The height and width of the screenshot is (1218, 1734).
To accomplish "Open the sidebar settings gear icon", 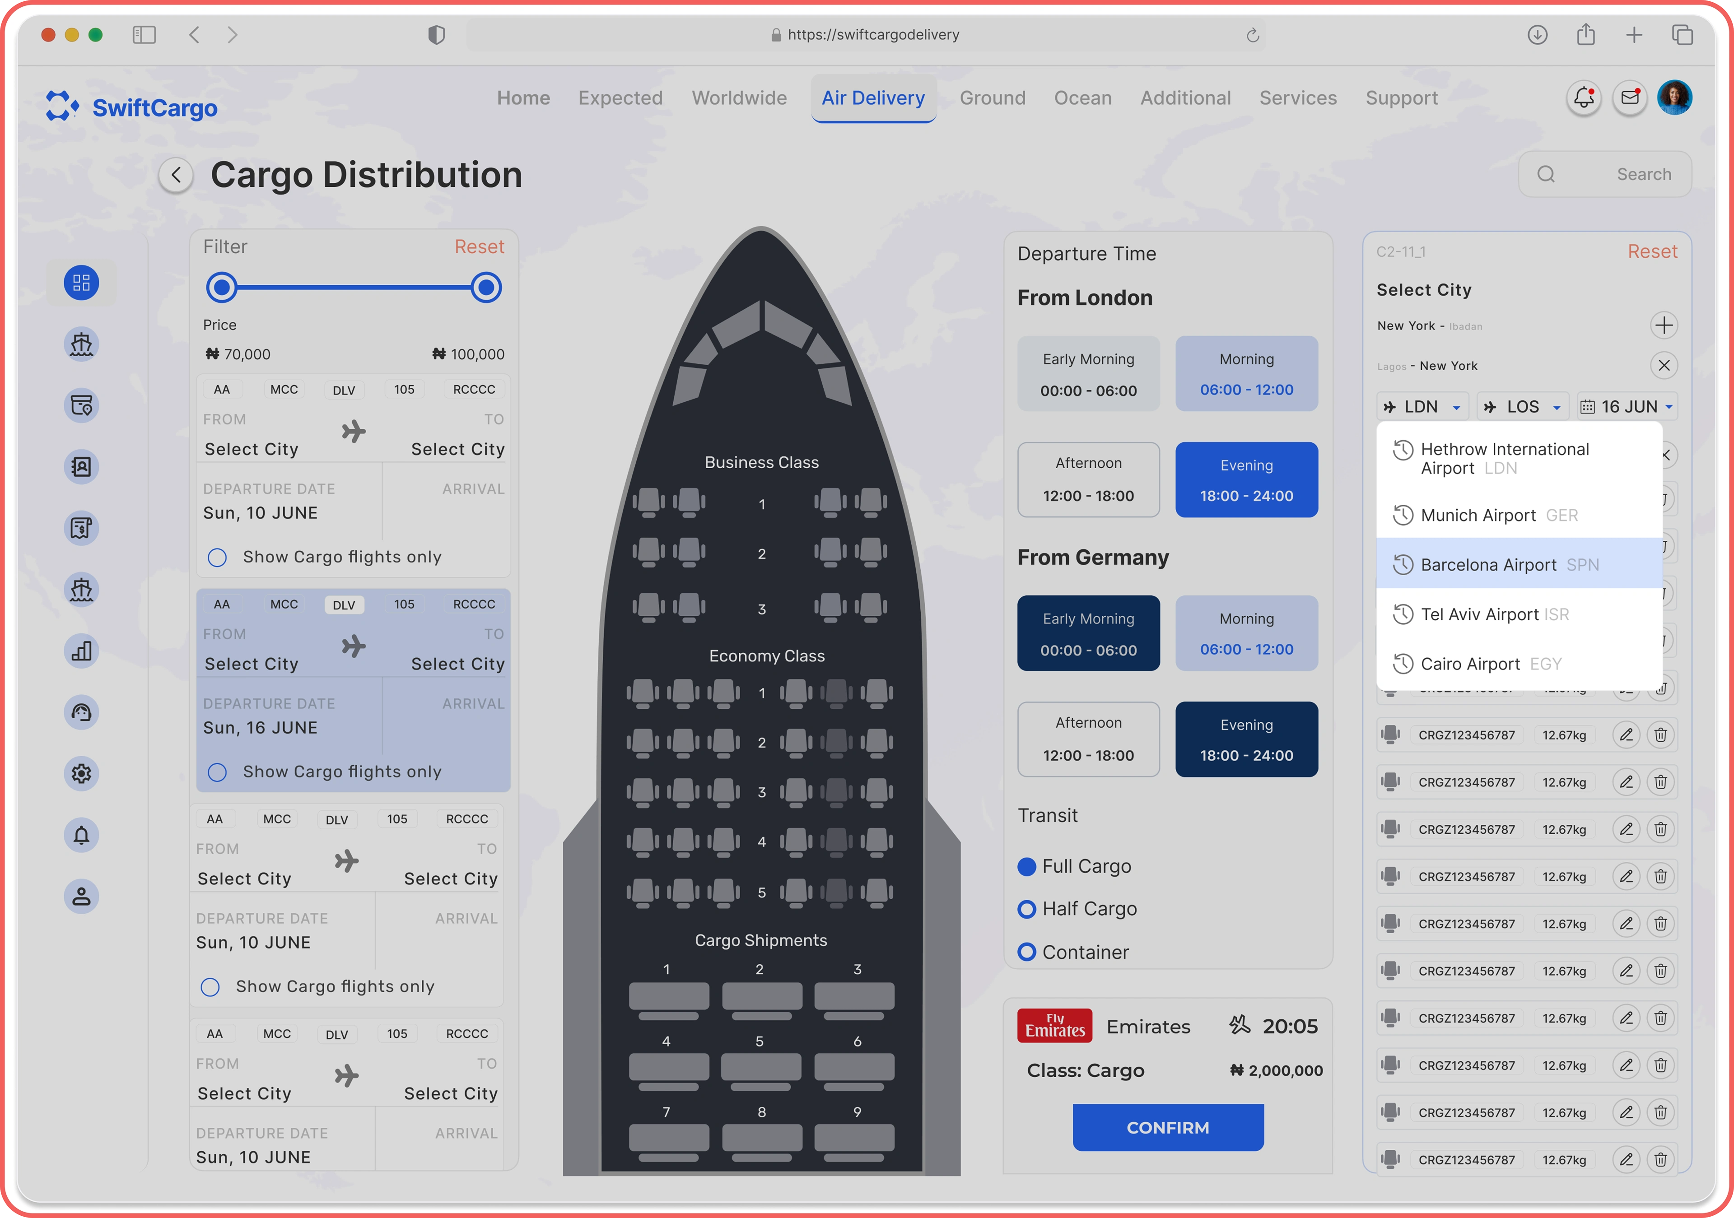I will (82, 773).
